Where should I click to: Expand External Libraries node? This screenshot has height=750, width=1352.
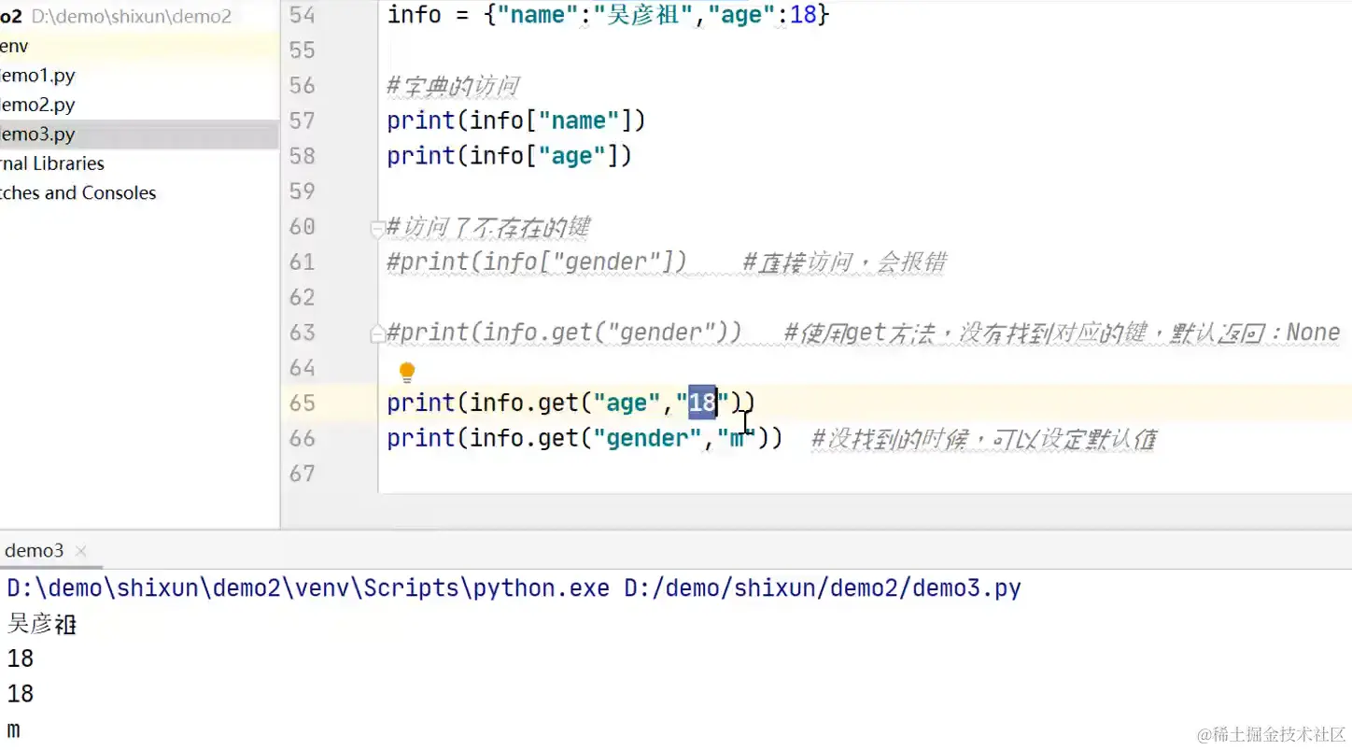pyautogui.click(x=52, y=163)
